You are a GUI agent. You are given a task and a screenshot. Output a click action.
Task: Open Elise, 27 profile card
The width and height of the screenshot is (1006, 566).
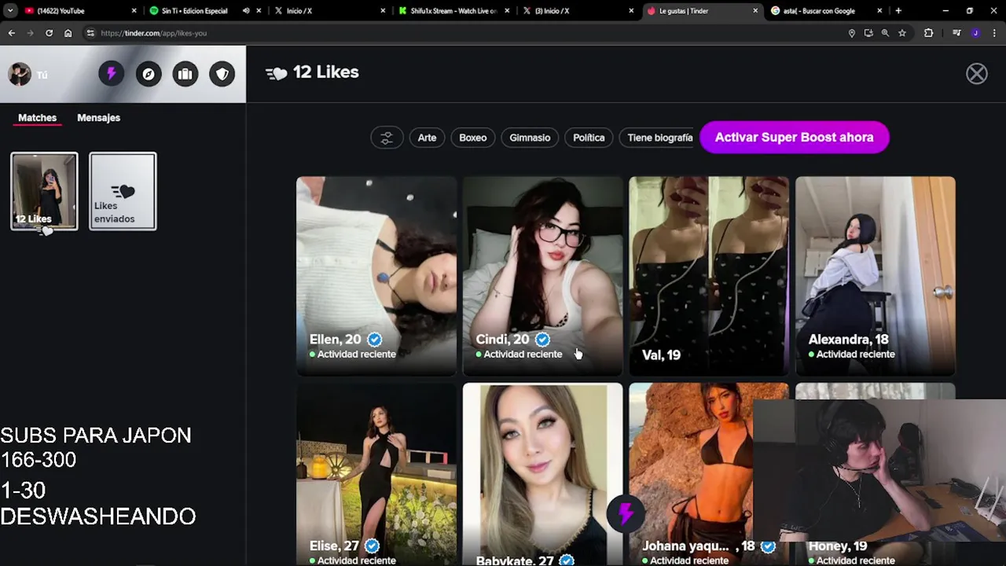pyautogui.click(x=376, y=474)
